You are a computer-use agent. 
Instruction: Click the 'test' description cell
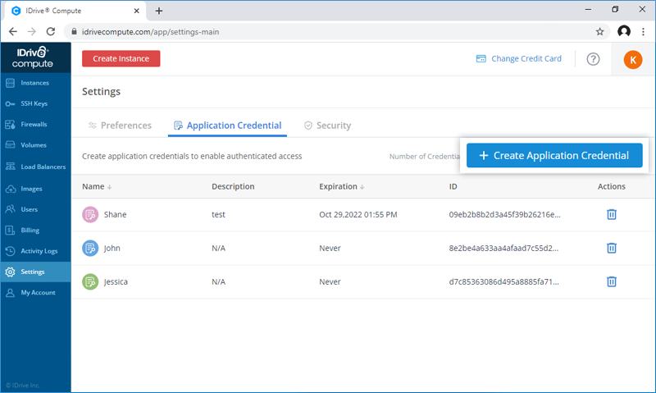coord(218,214)
